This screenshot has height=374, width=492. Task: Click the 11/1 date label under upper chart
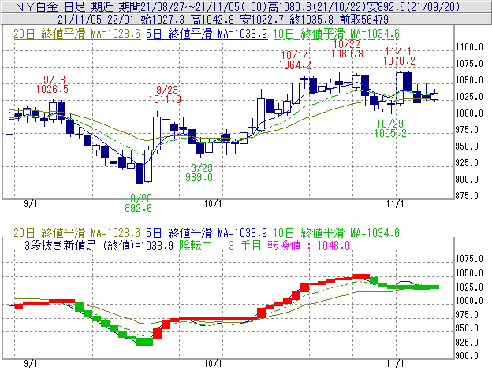click(x=395, y=204)
